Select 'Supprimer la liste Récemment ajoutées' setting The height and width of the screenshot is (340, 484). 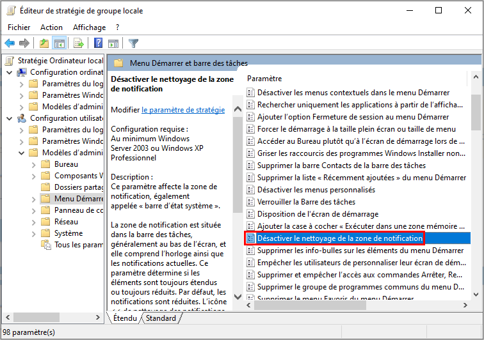coord(362,178)
